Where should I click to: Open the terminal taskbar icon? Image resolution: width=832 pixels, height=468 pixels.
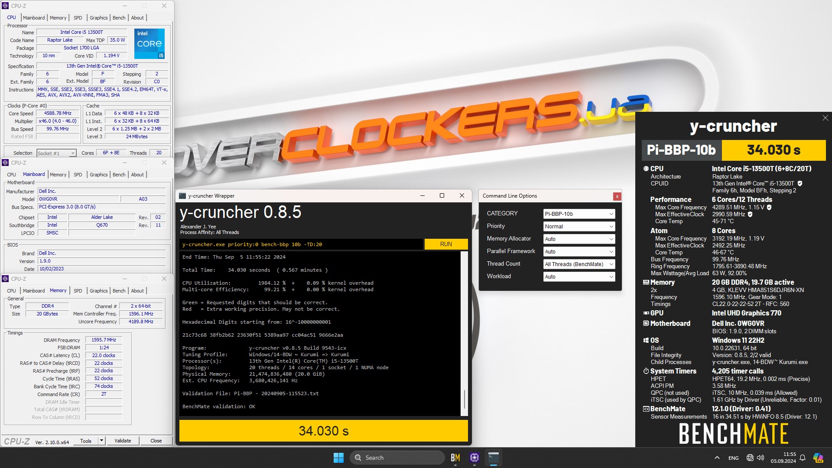point(494,458)
